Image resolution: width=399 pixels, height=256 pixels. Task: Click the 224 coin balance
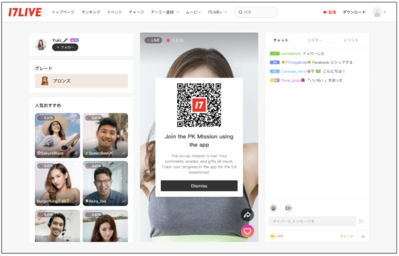(280, 236)
